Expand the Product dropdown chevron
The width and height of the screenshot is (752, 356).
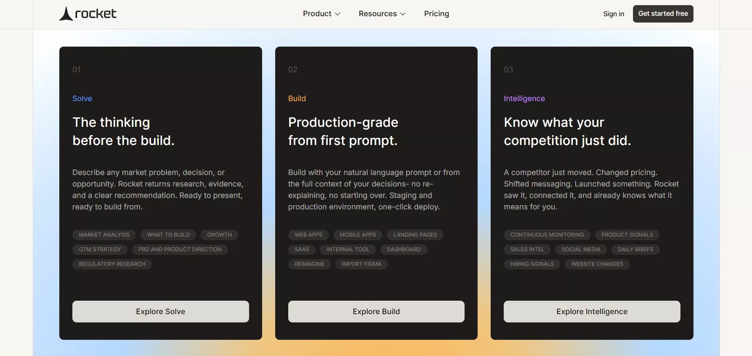coord(337,14)
